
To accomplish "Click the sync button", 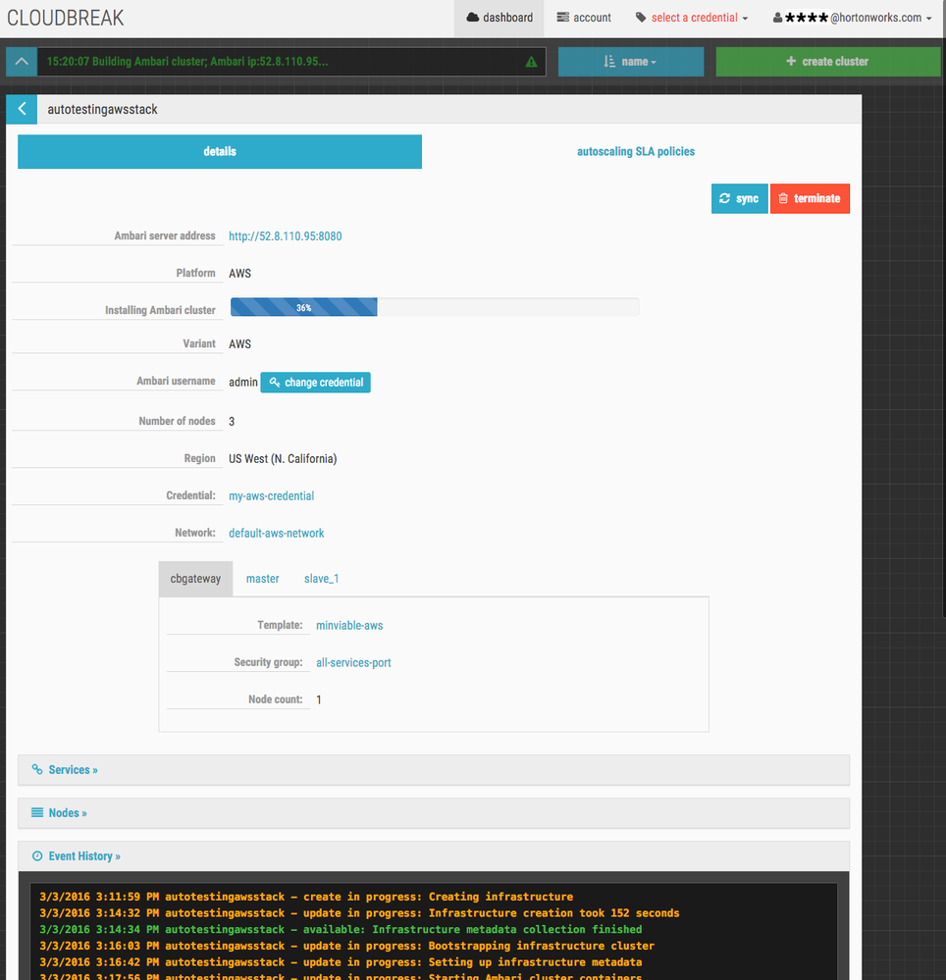I will (x=739, y=199).
